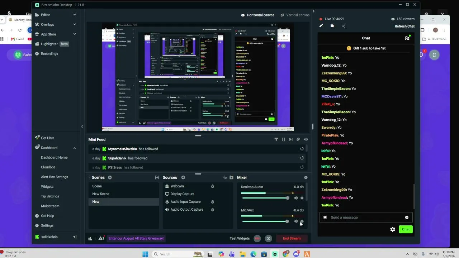Add a new source with plus icon
This screenshot has height=258, width=459.
click(183, 177)
